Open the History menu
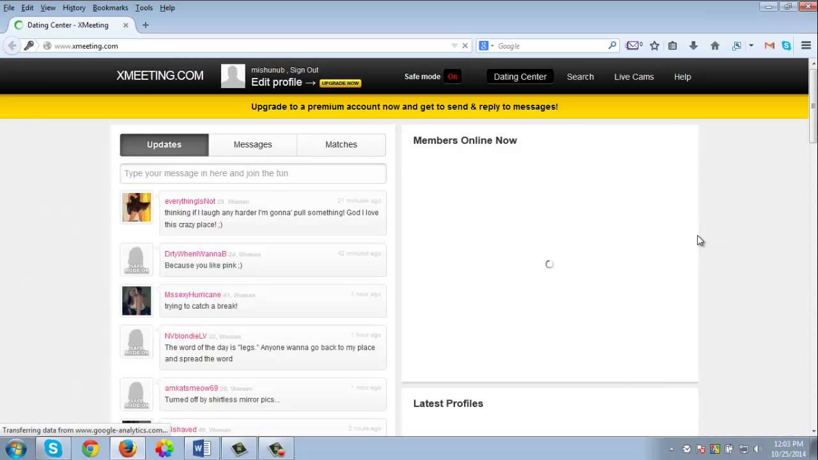This screenshot has width=818, height=460. 74,8
